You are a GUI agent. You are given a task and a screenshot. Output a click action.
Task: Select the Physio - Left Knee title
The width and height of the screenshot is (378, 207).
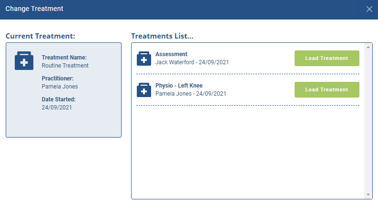click(179, 86)
